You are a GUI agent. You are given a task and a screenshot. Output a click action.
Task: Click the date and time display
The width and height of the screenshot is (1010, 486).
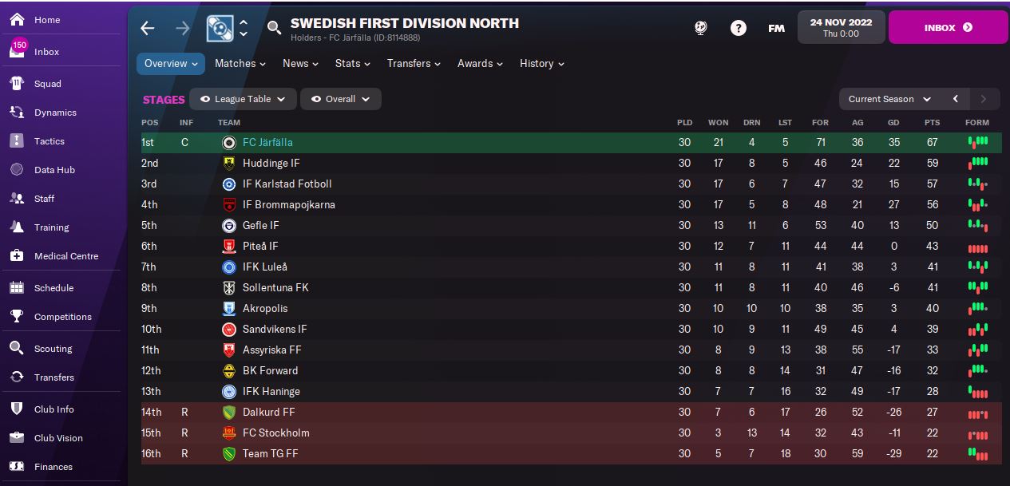coord(839,28)
